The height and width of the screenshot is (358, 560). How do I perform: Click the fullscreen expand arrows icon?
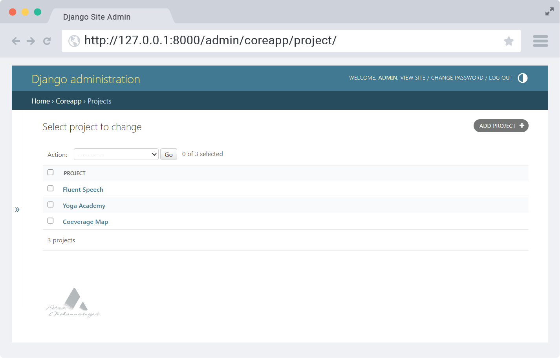point(549,12)
